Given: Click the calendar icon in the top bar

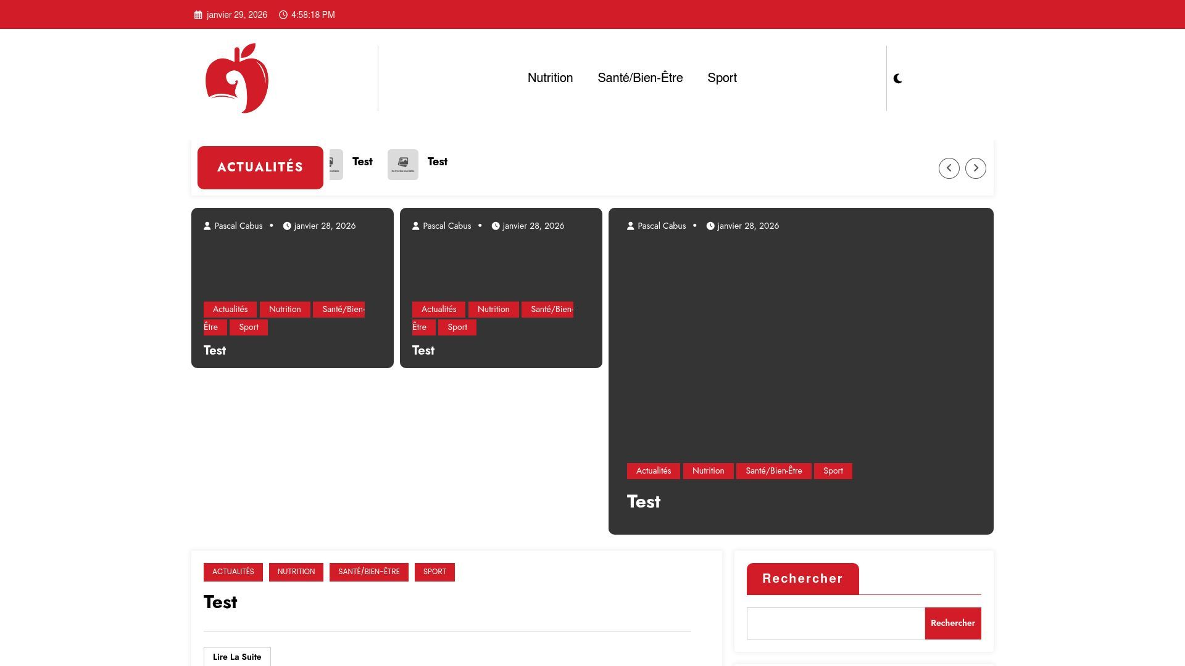Looking at the screenshot, I should 198,15.
